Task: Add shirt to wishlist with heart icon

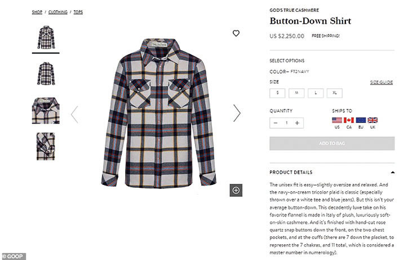Action: pyautogui.click(x=236, y=33)
